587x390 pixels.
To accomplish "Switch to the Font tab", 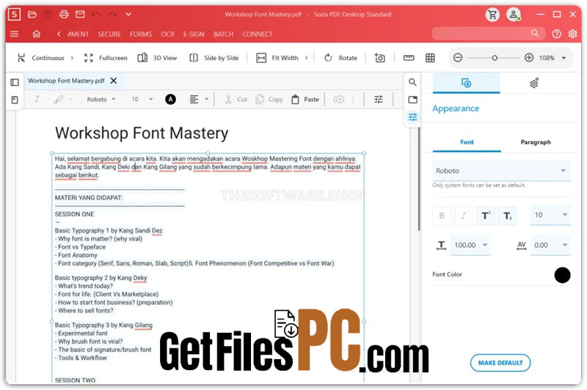I will 467,142.
